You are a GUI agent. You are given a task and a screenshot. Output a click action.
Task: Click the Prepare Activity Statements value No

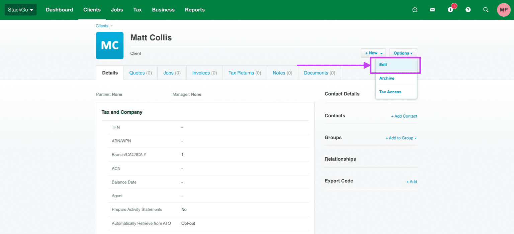[x=184, y=209]
